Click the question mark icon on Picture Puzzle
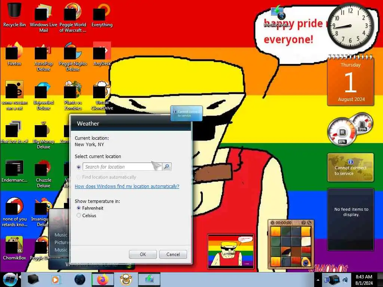This screenshot has width=383, height=287. 304,223
